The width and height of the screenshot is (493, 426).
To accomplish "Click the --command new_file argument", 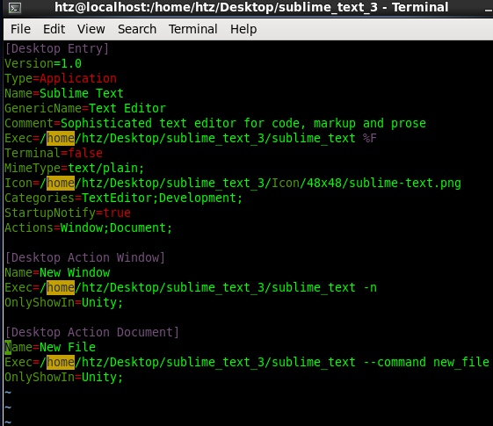I will (426, 362).
